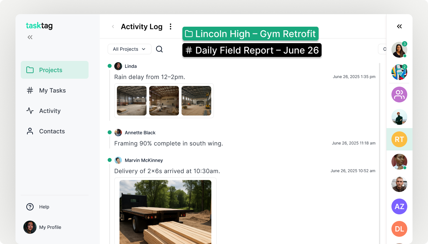
Task: Open the All Projects dropdown
Action: [129, 49]
